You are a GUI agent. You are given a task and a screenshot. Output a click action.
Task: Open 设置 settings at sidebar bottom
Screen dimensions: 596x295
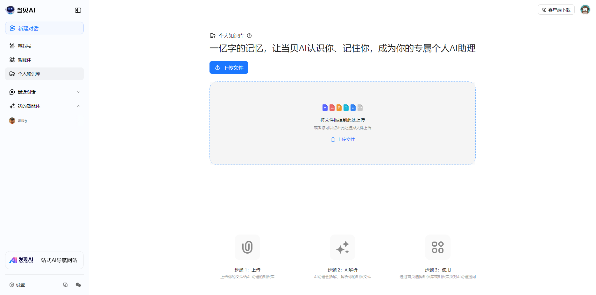(18, 285)
